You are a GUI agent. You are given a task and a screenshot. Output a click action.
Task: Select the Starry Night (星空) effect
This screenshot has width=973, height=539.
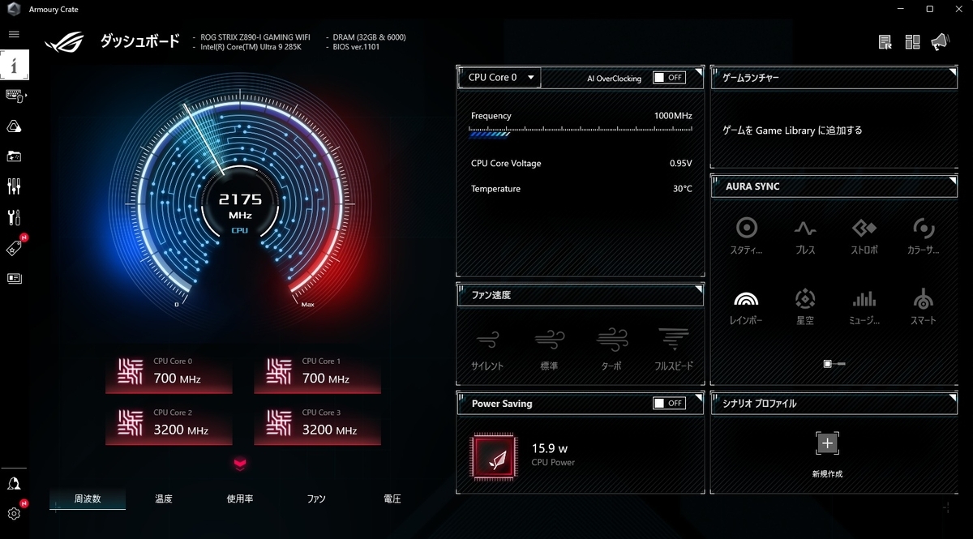804,306
